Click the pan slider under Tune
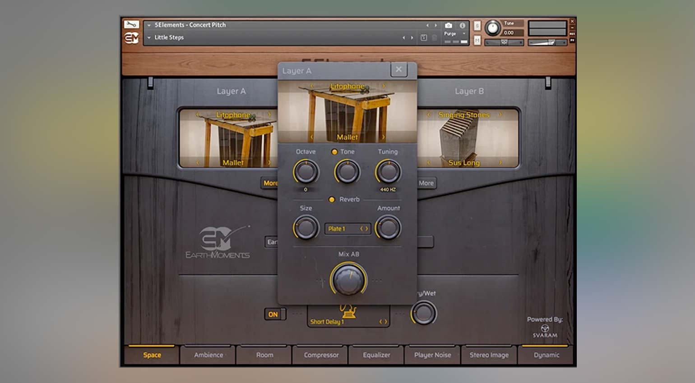Screen dimensions: 695x383 [504, 42]
